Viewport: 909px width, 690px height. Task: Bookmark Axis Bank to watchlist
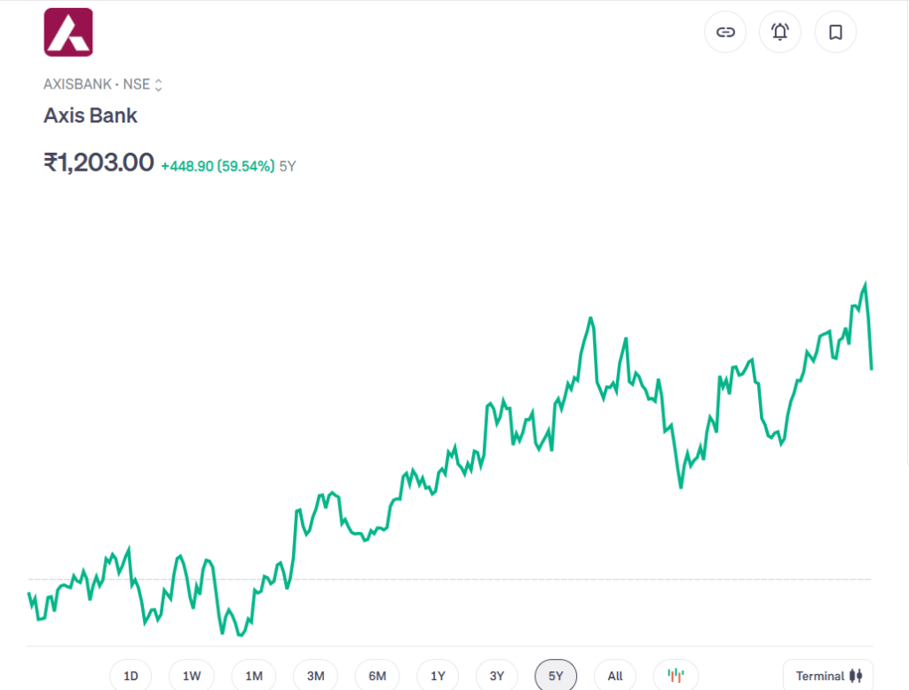(x=835, y=32)
